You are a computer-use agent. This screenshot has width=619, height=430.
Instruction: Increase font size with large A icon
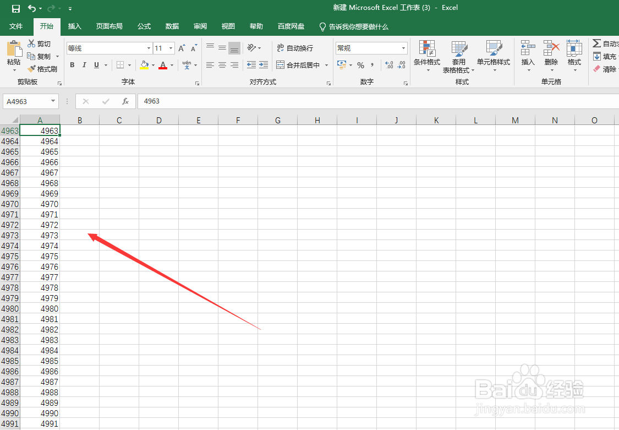181,48
